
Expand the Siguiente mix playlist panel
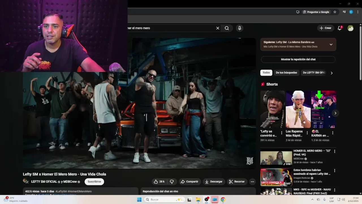(x=331, y=44)
